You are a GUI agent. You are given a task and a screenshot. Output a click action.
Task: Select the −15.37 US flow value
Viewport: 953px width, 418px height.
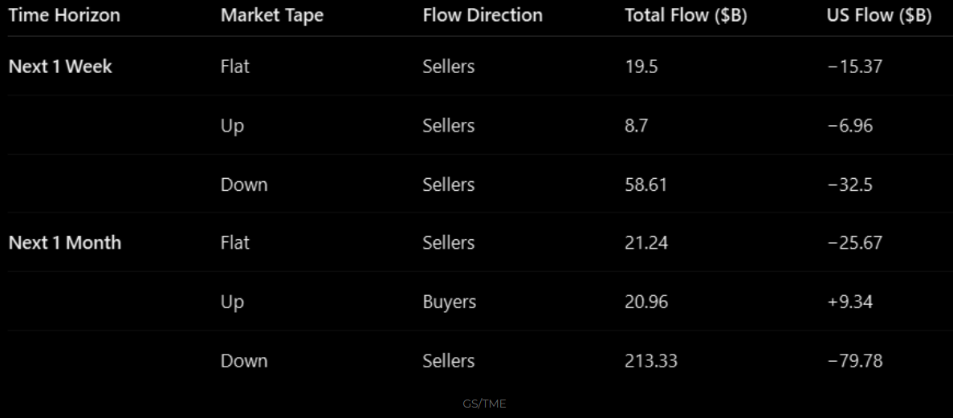[854, 67]
